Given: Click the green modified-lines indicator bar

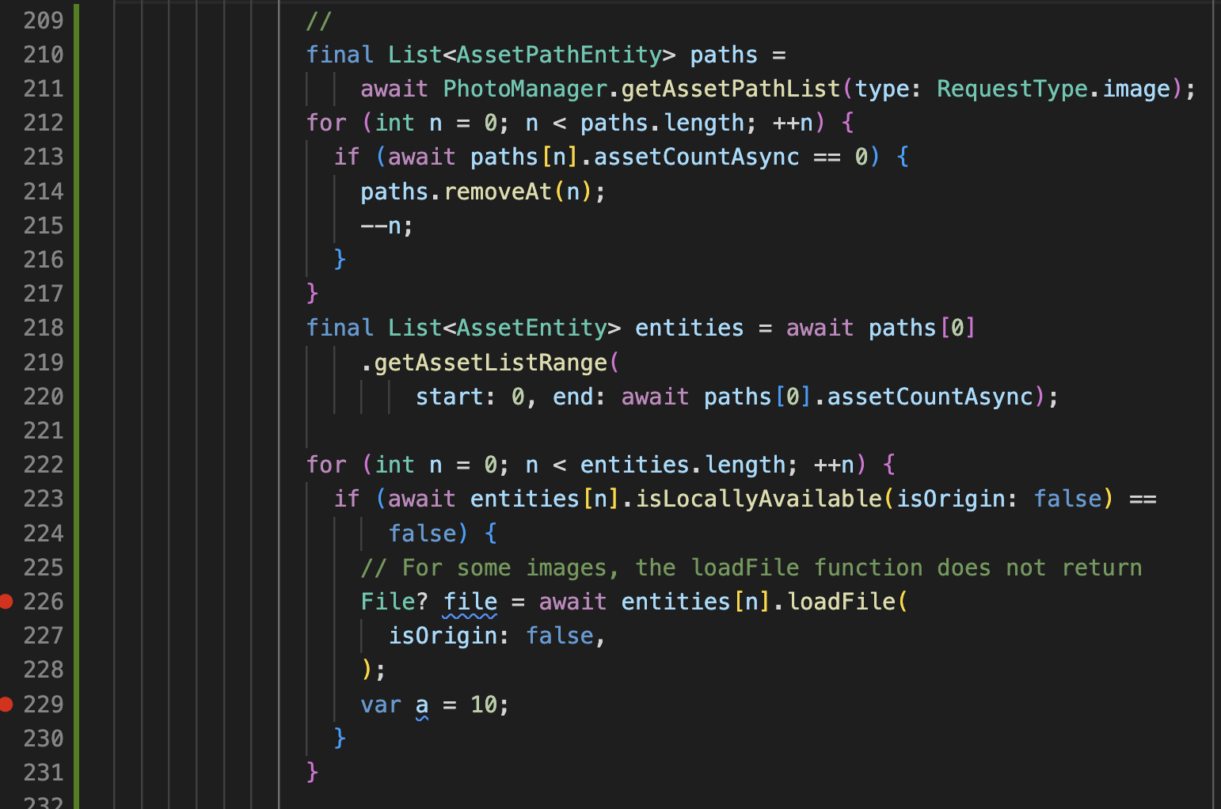Looking at the screenshot, I should click(74, 396).
